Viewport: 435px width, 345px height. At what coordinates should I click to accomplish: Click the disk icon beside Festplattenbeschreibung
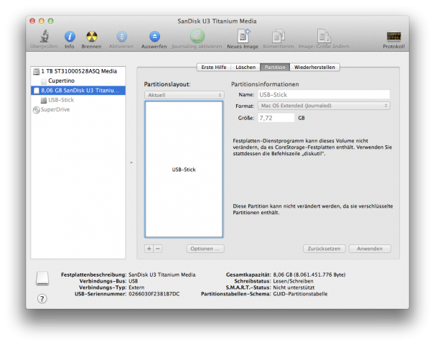click(42, 278)
